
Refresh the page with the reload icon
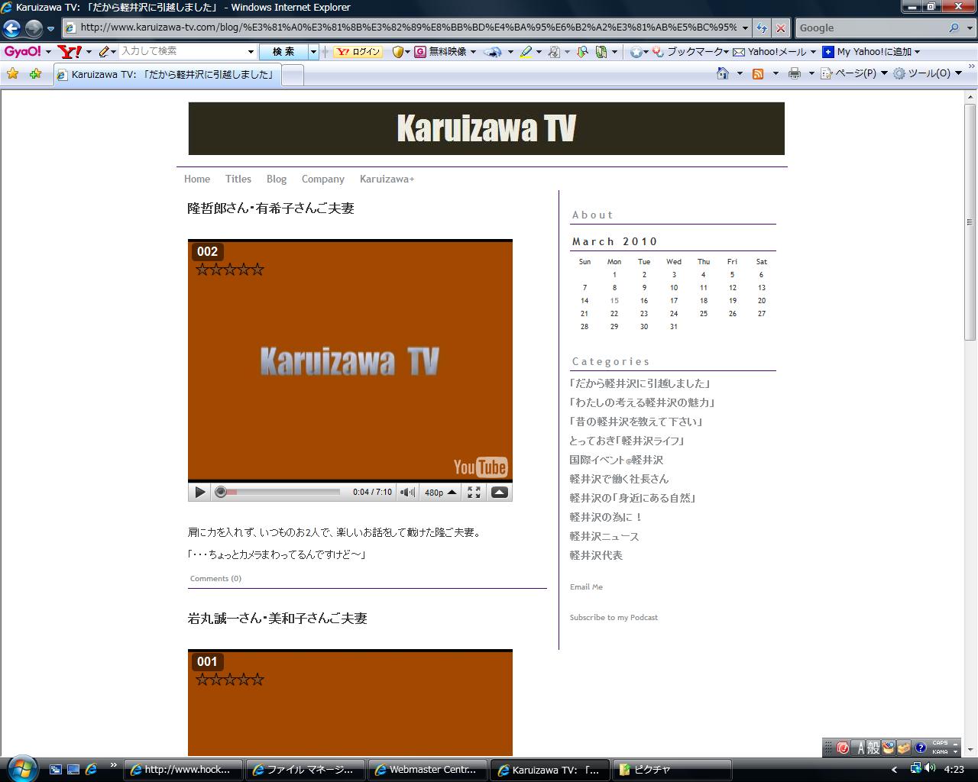pos(762,27)
